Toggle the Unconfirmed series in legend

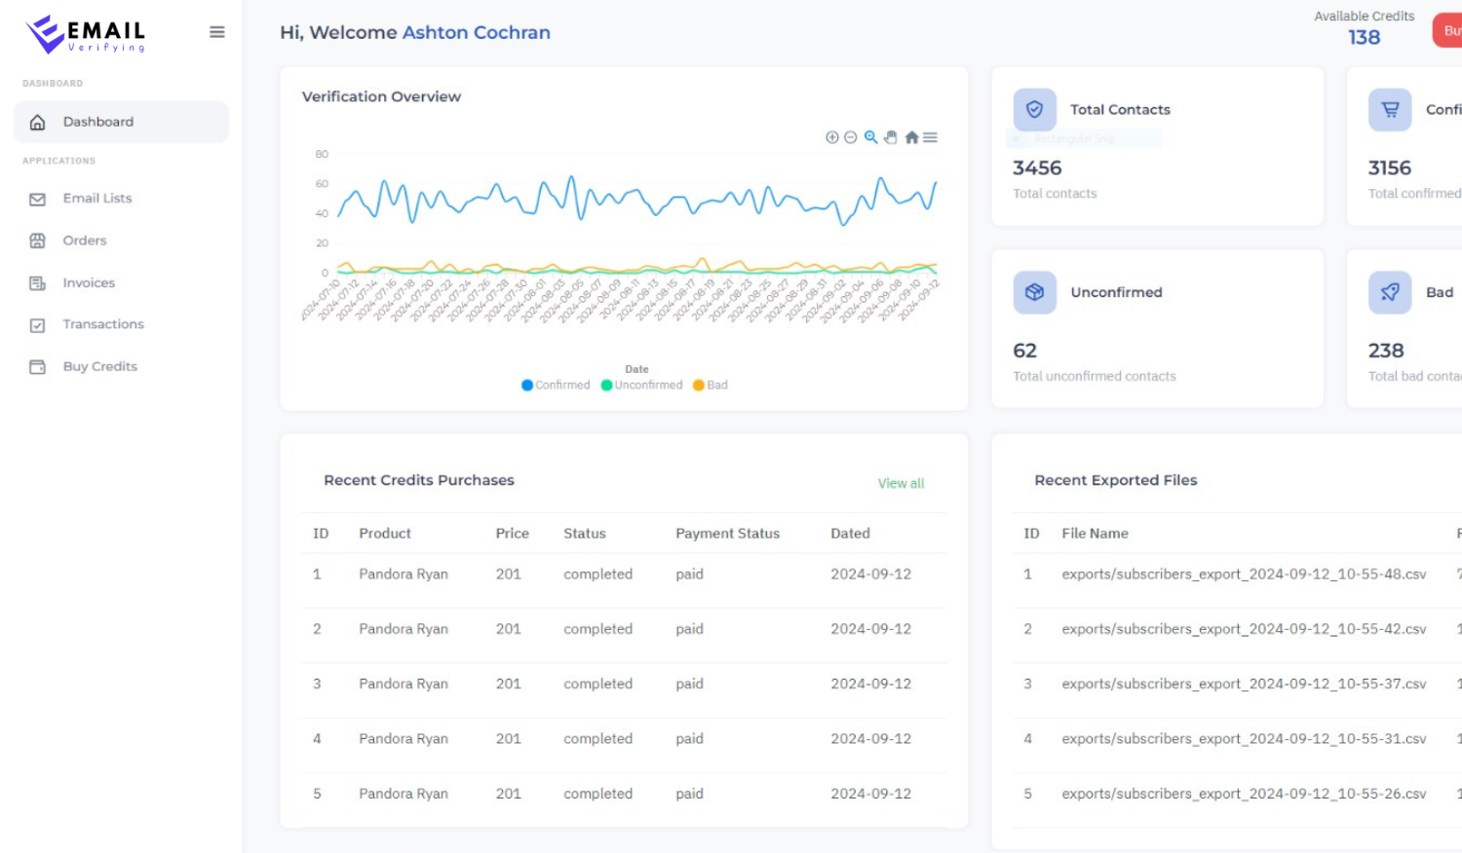[641, 385]
